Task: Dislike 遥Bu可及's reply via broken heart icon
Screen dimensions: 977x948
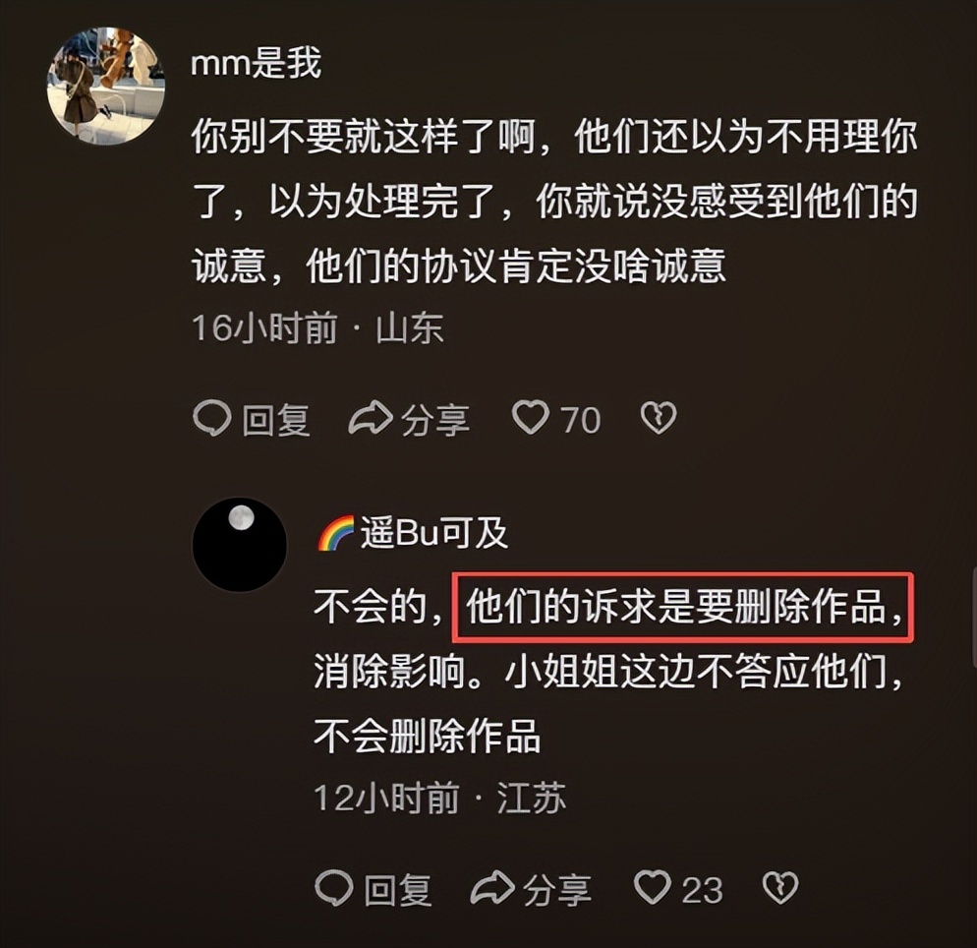Action: click(x=780, y=888)
